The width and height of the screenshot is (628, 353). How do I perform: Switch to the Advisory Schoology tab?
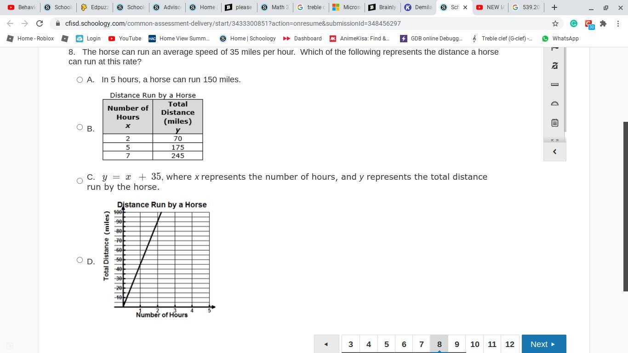click(x=168, y=7)
